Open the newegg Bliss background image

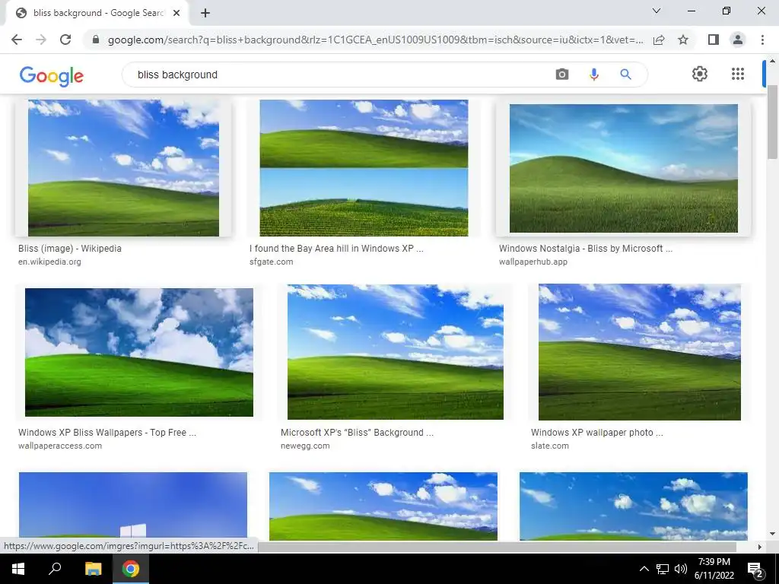pyautogui.click(x=396, y=352)
